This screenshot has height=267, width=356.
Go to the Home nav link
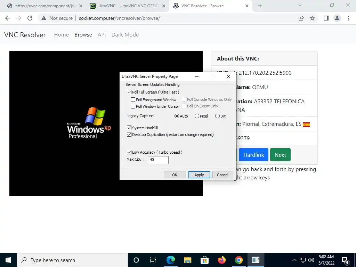click(61, 35)
